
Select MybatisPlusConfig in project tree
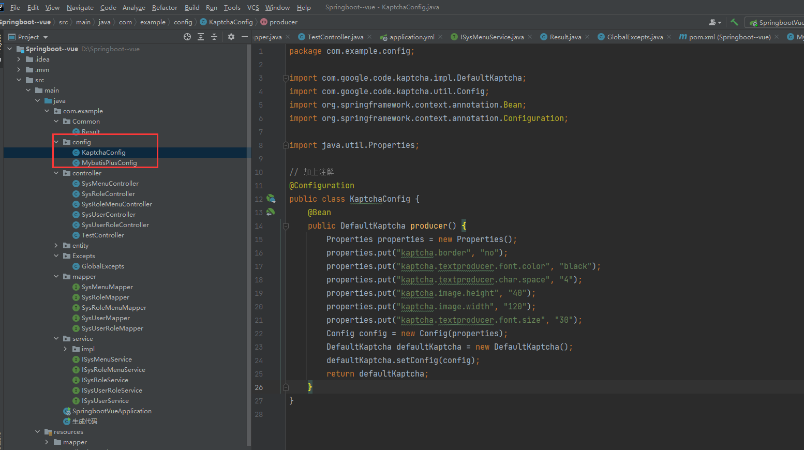(109, 162)
